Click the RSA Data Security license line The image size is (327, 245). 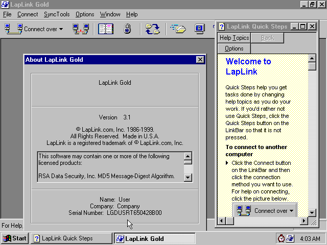(106, 176)
